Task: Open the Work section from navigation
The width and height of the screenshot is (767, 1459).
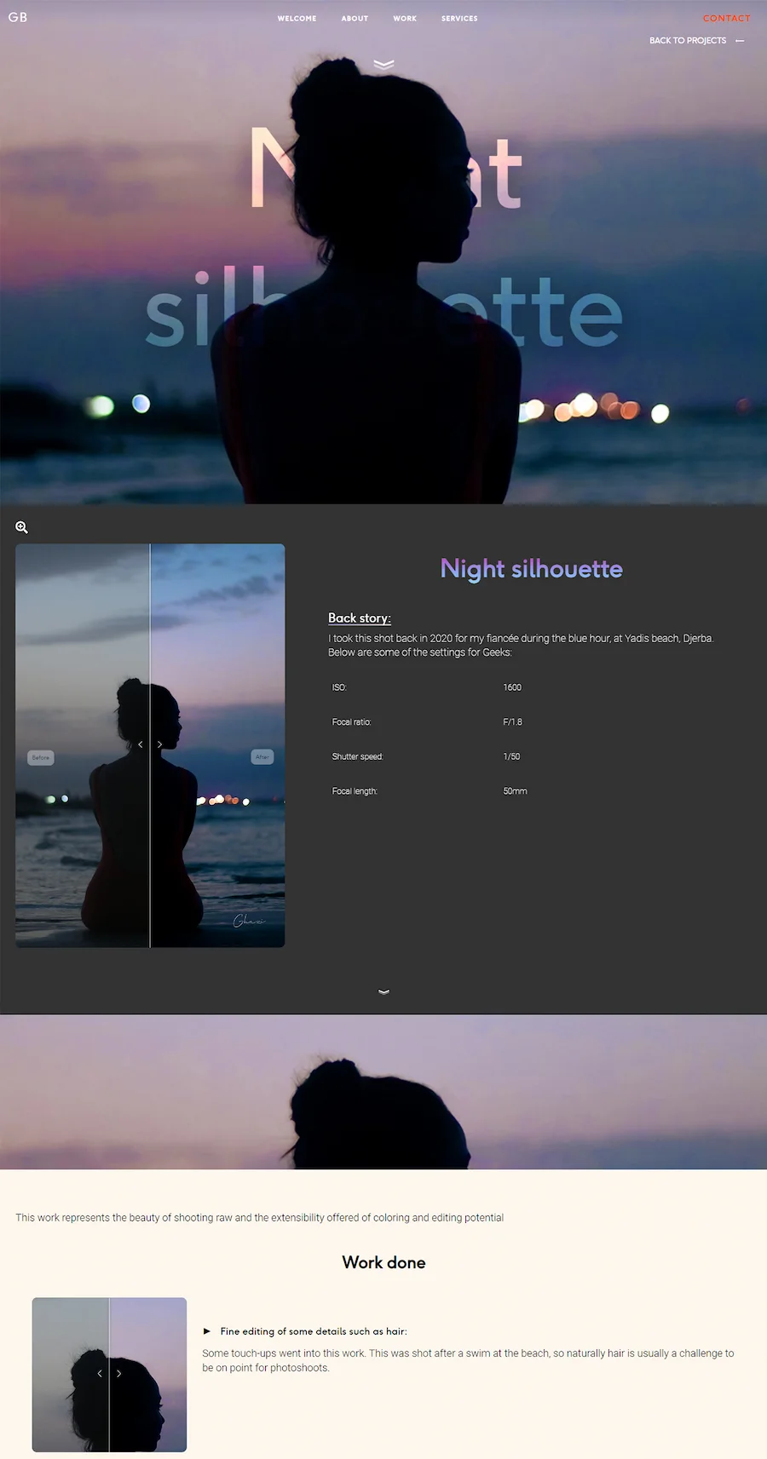Action: 405,19
